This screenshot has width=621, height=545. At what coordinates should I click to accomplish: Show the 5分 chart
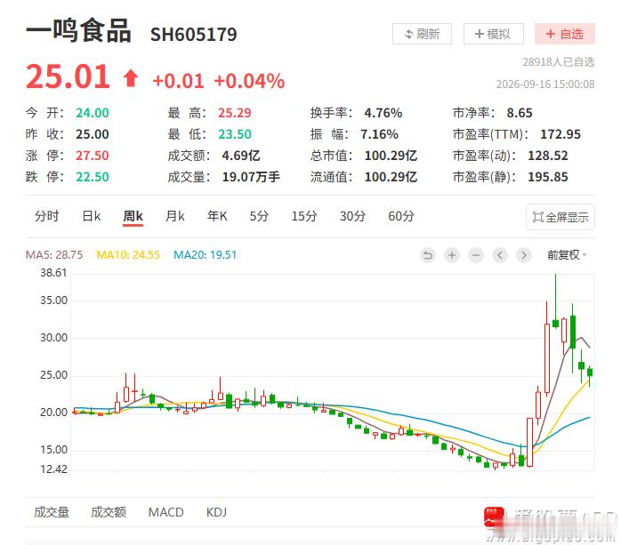click(259, 216)
